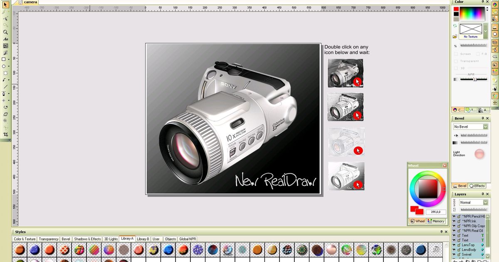Pick the magnifier zoom tool
The width and height of the screenshot is (499, 262).
[x=5, y=32]
